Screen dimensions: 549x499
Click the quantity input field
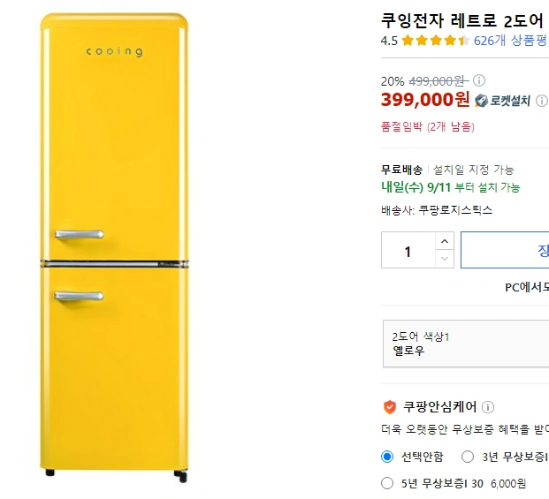point(408,251)
